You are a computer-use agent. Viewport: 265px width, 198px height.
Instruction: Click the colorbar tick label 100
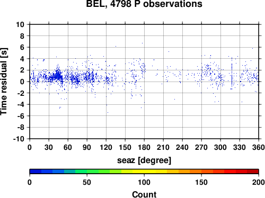click(144, 182)
